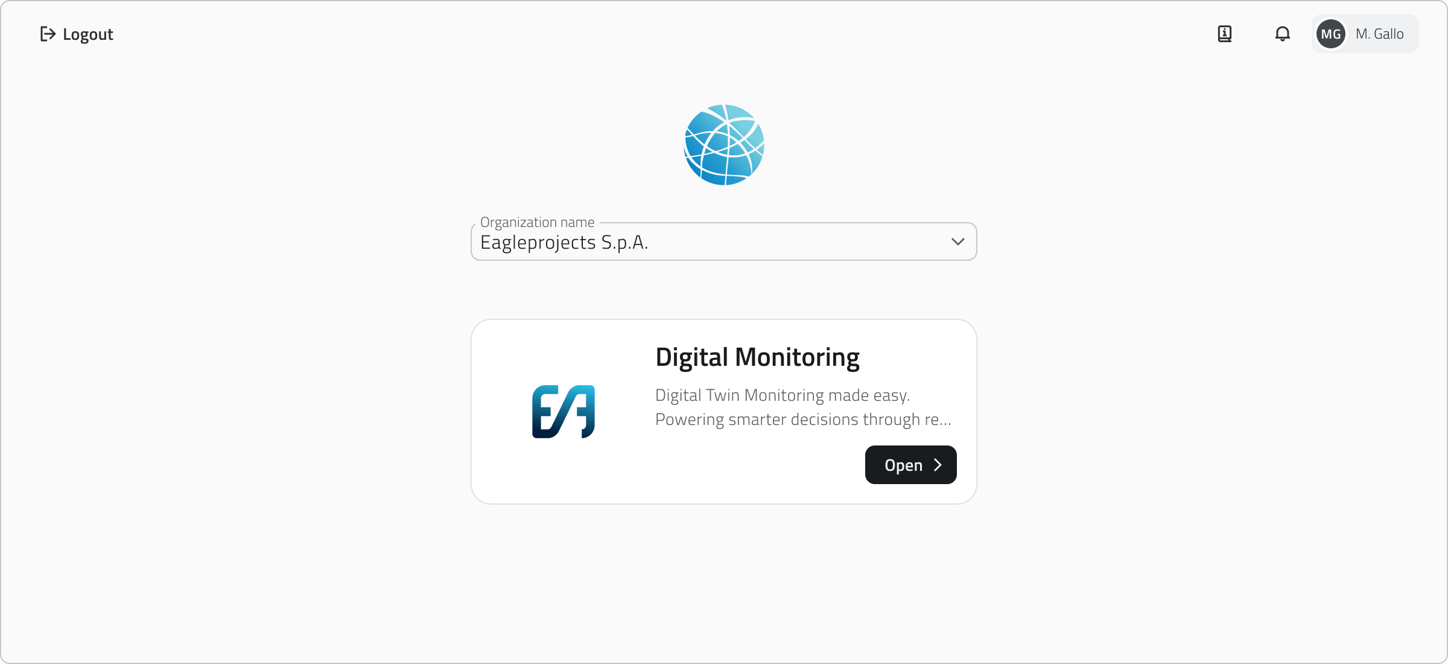Select the Digital Monitoring app card
1448x664 pixels.
click(723, 412)
